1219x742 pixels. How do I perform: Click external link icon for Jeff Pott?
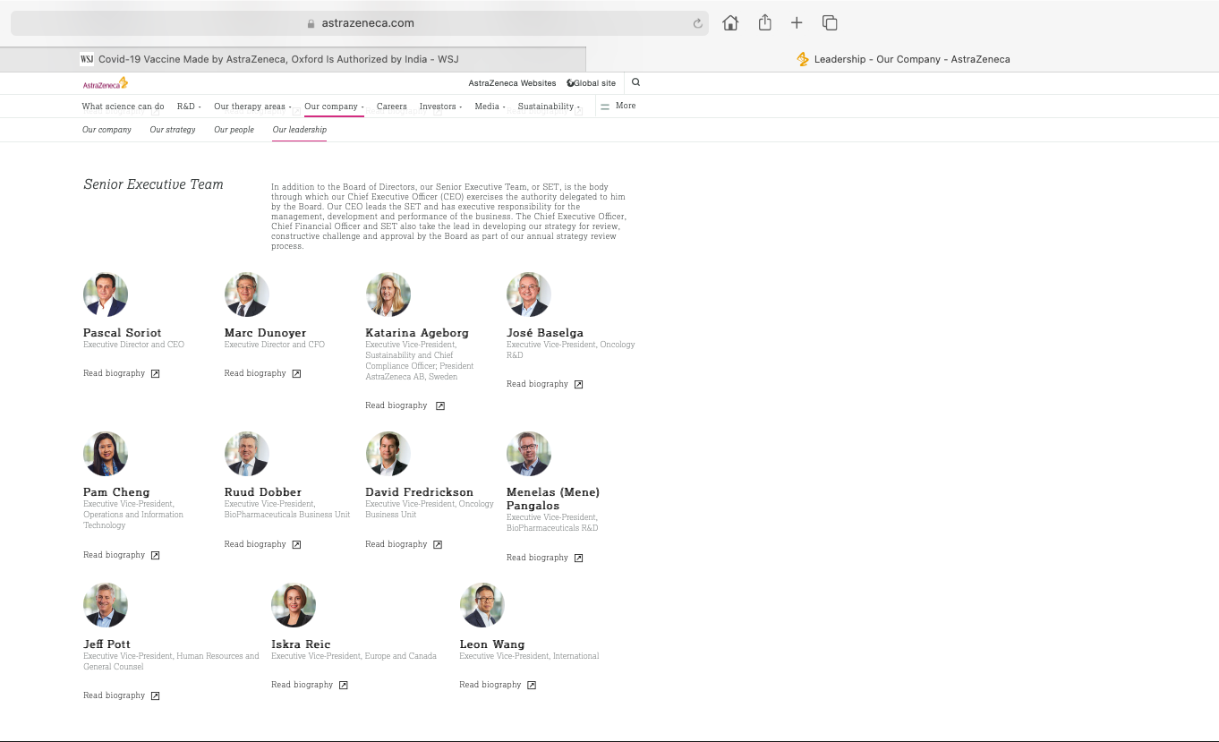click(155, 696)
